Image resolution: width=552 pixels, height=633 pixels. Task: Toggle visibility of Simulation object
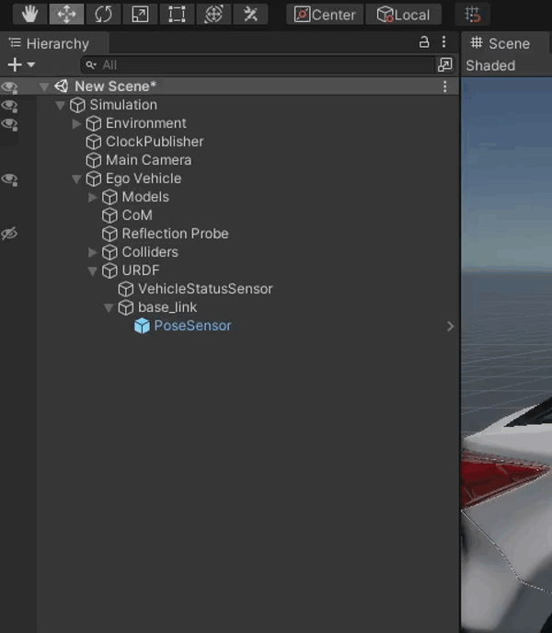click(9, 106)
